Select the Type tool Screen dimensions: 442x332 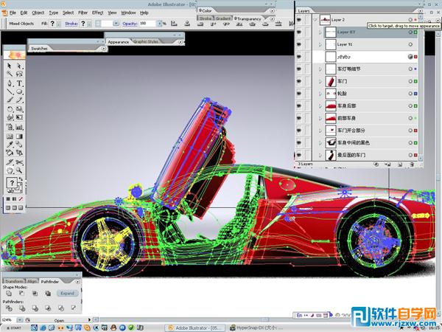pos(19,83)
